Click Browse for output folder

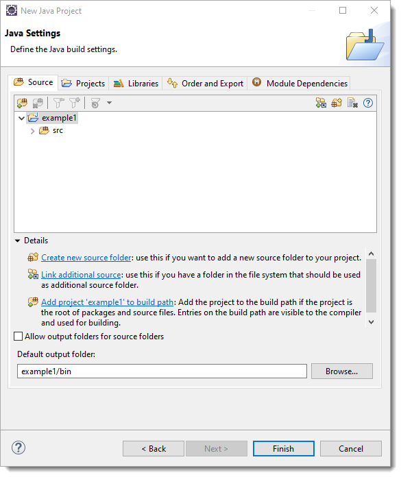point(341,371)
